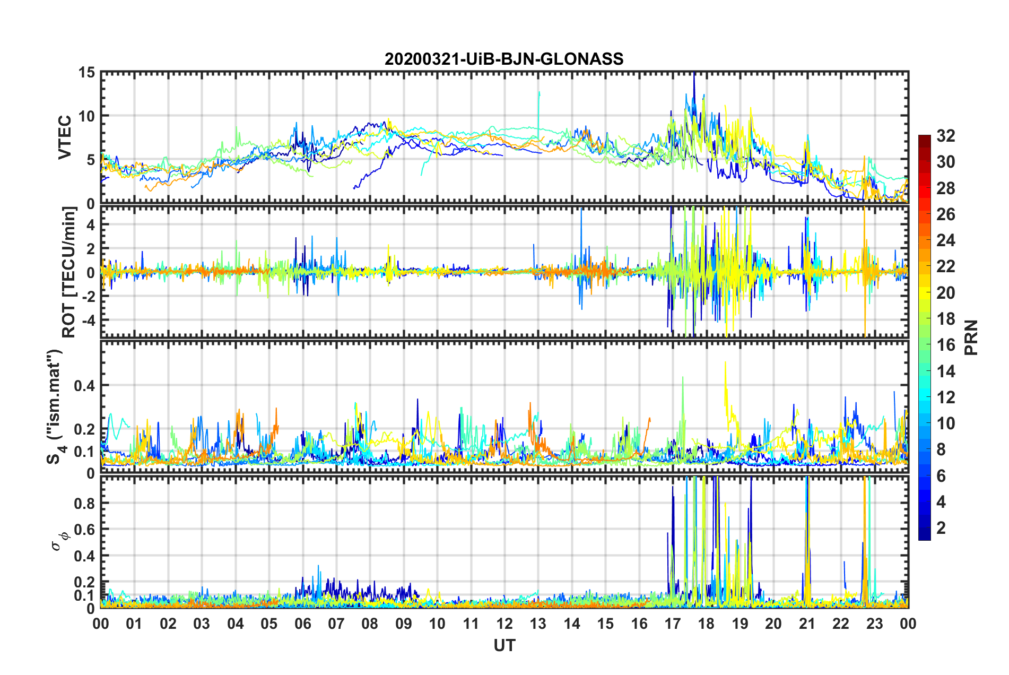This screenshot has height=675, width=1009.
Task: Click the ROT plot panel
Action: 505,272
